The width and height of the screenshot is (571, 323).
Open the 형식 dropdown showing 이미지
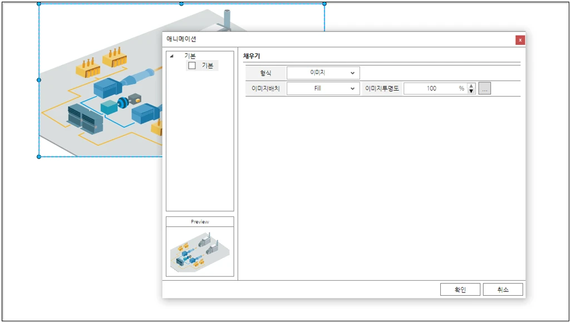point(323,73)
